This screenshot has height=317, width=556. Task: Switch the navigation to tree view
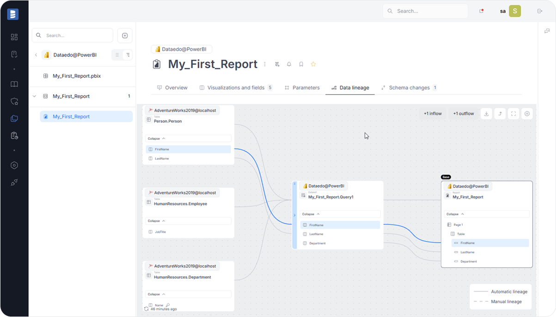point(128,55)
